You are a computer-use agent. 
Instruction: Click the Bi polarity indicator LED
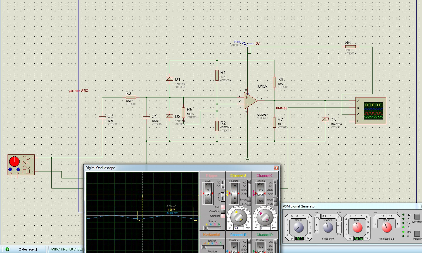click(403, 236)
